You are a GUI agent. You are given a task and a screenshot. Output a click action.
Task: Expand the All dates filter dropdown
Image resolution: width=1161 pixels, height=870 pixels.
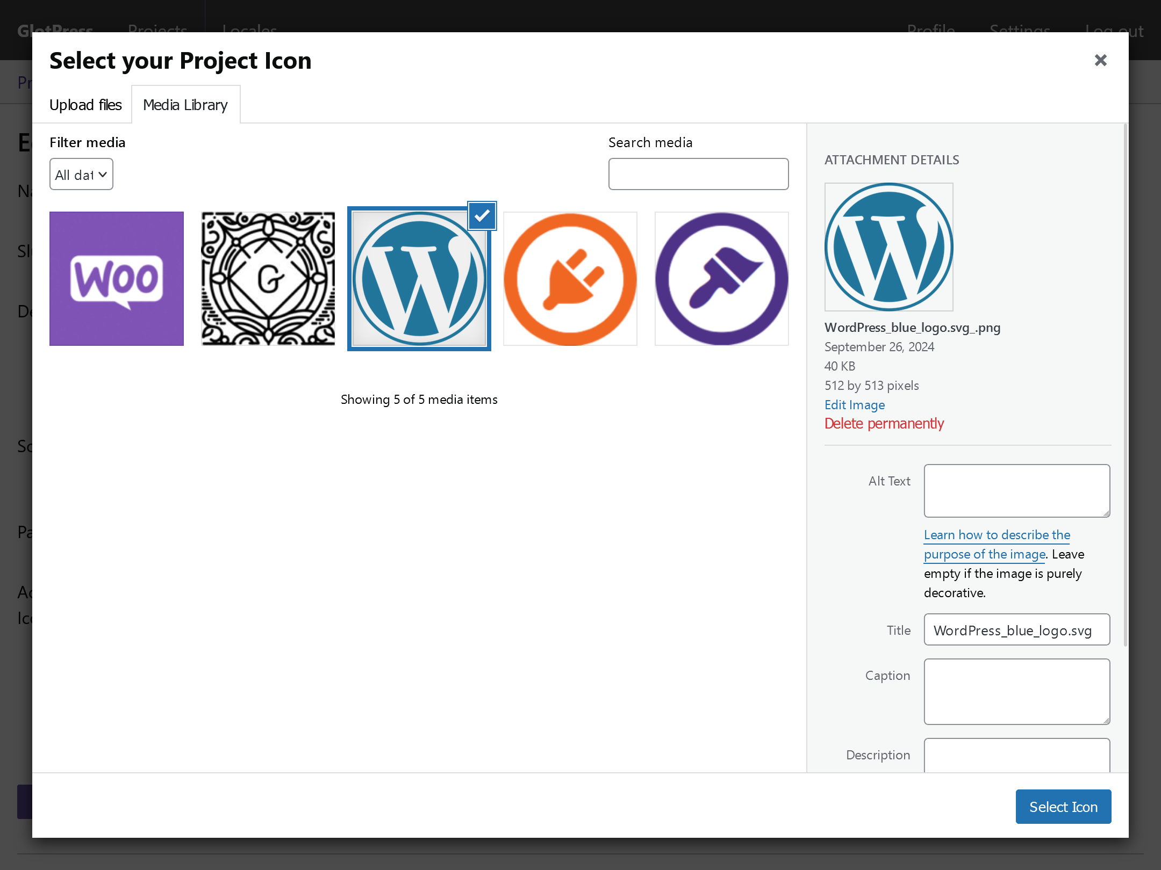click(x=81, y=175)
